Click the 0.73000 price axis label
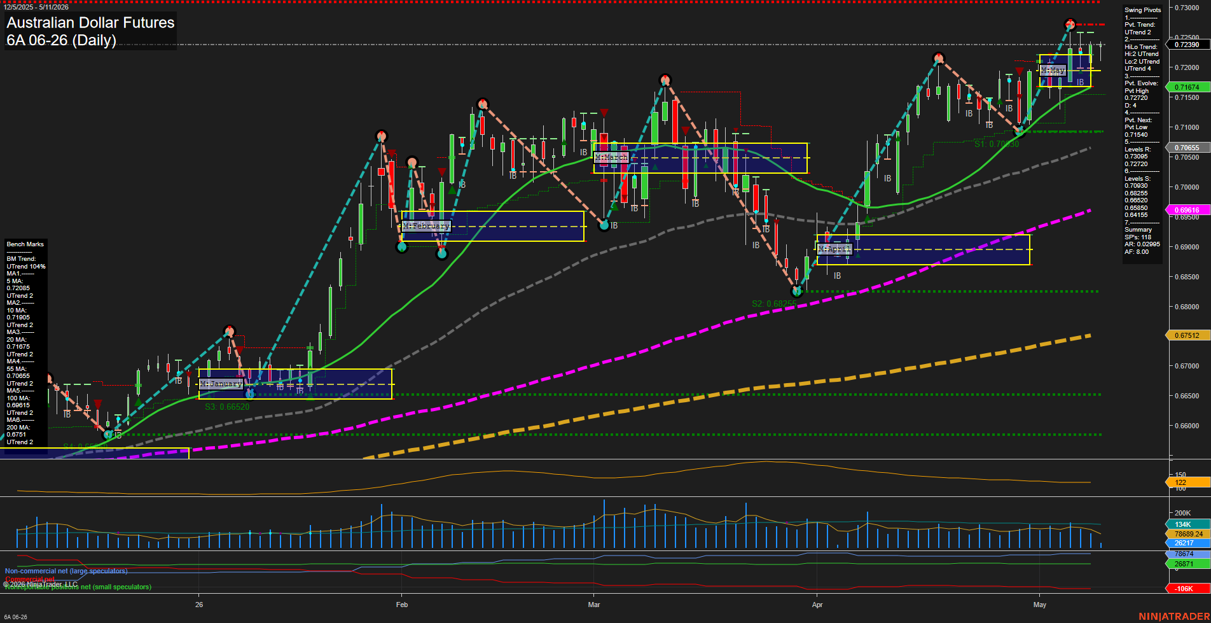 point(1187,8)
